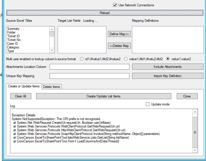
Task: Enable the Update mode checkbox
Action: [148, 104]
